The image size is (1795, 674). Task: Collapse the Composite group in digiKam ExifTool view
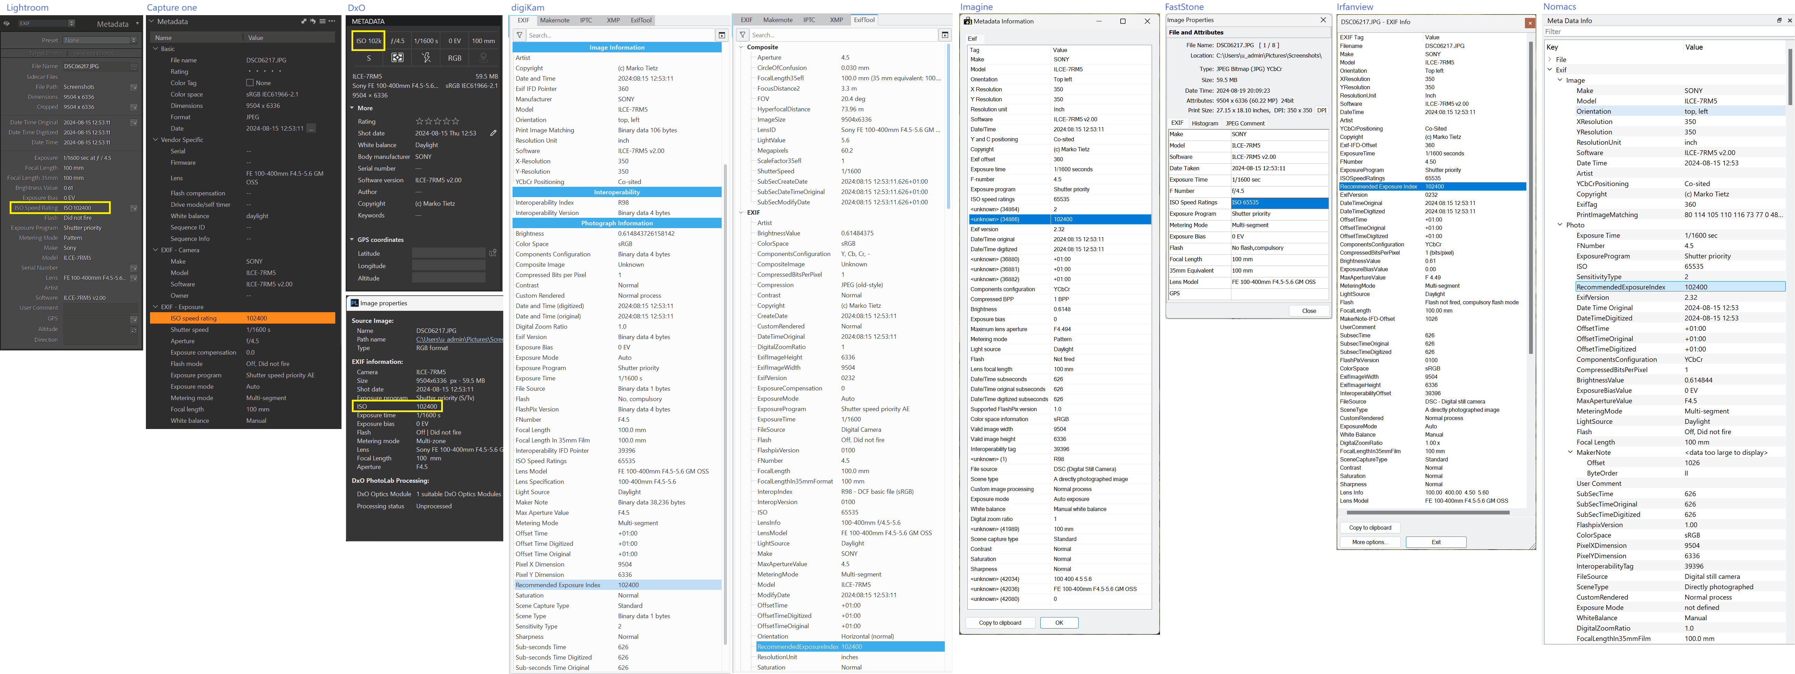point(741,47)
